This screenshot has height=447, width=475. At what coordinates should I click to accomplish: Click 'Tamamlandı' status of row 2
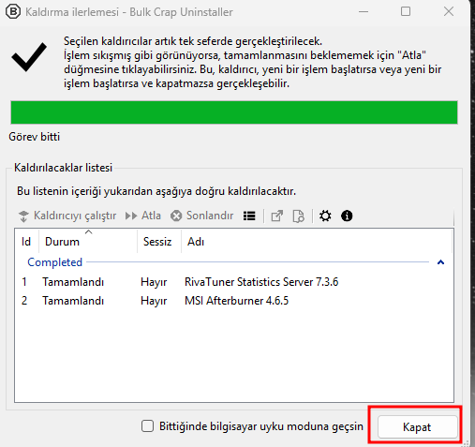(73, 301)
